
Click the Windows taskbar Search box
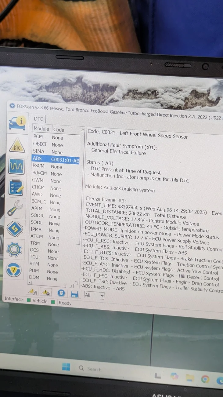pos(90,369)
